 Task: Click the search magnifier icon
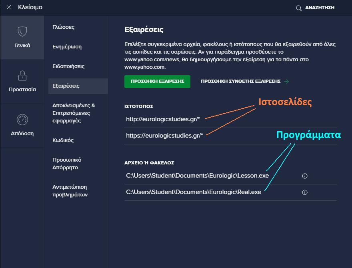point(298,7)
